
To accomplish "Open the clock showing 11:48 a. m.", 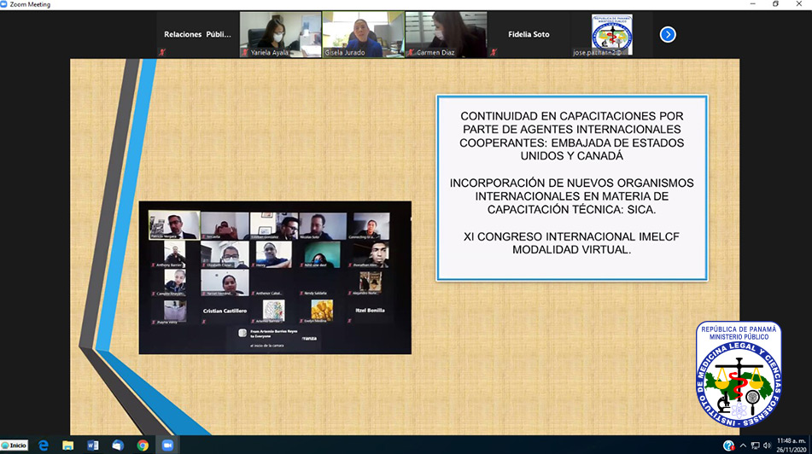I will tap(791, 441).
